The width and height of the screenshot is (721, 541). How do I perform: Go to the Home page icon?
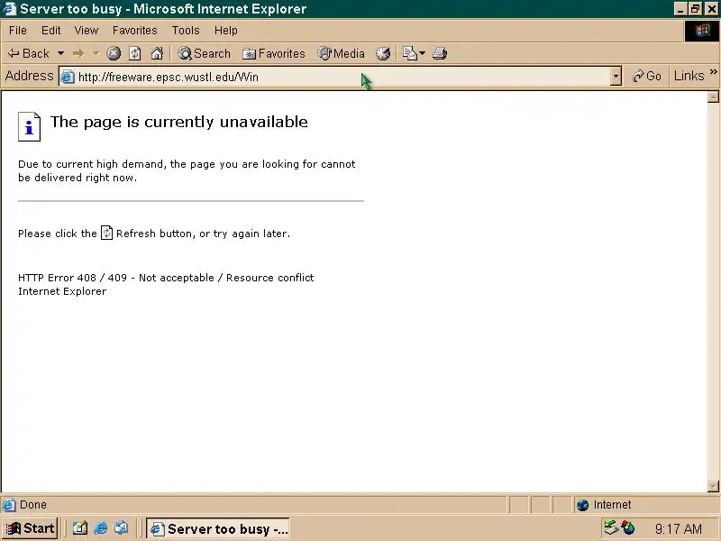pyautogui.click(x=157, y=53)
